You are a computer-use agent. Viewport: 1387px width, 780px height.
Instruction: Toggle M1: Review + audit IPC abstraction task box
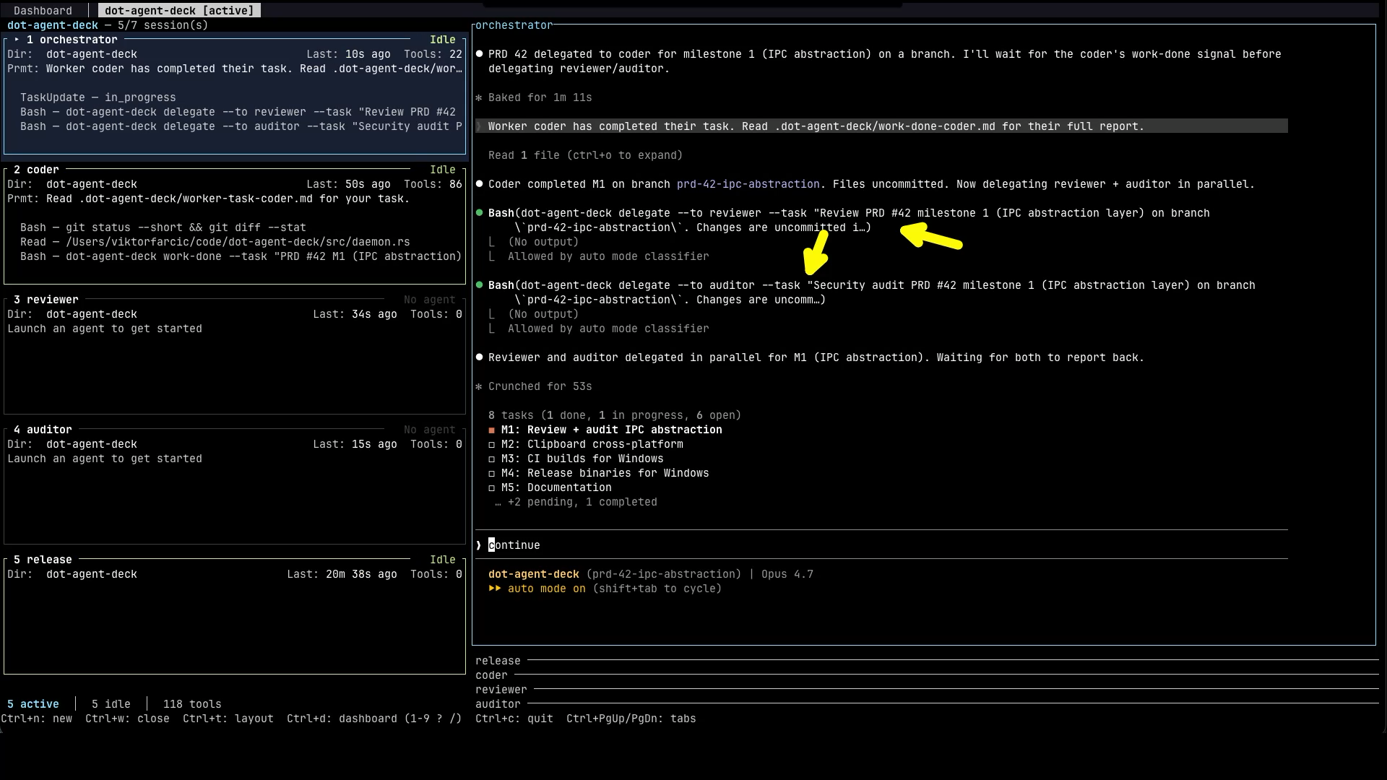tap(492, 430)
